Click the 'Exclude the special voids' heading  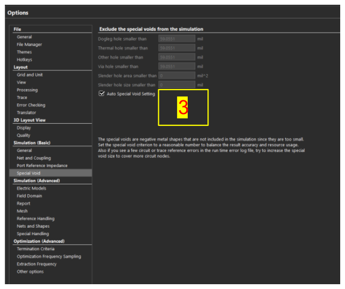tap(151, 29)
